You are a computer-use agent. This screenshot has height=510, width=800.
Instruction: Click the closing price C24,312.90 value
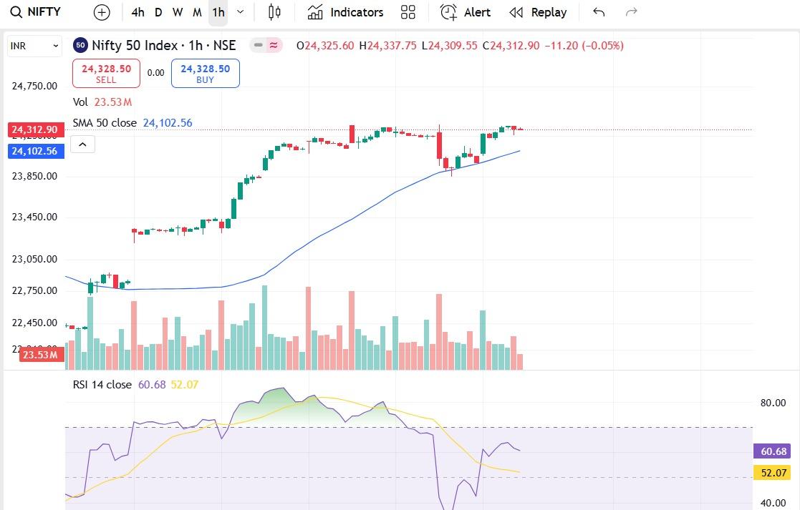(511, 45)
